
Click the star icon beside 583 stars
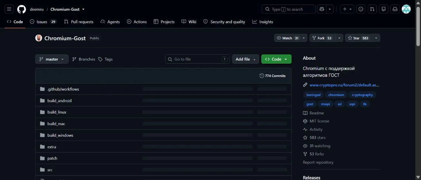(305, 138)
